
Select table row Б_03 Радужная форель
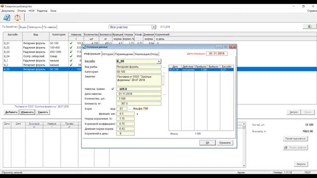[42, 52]
